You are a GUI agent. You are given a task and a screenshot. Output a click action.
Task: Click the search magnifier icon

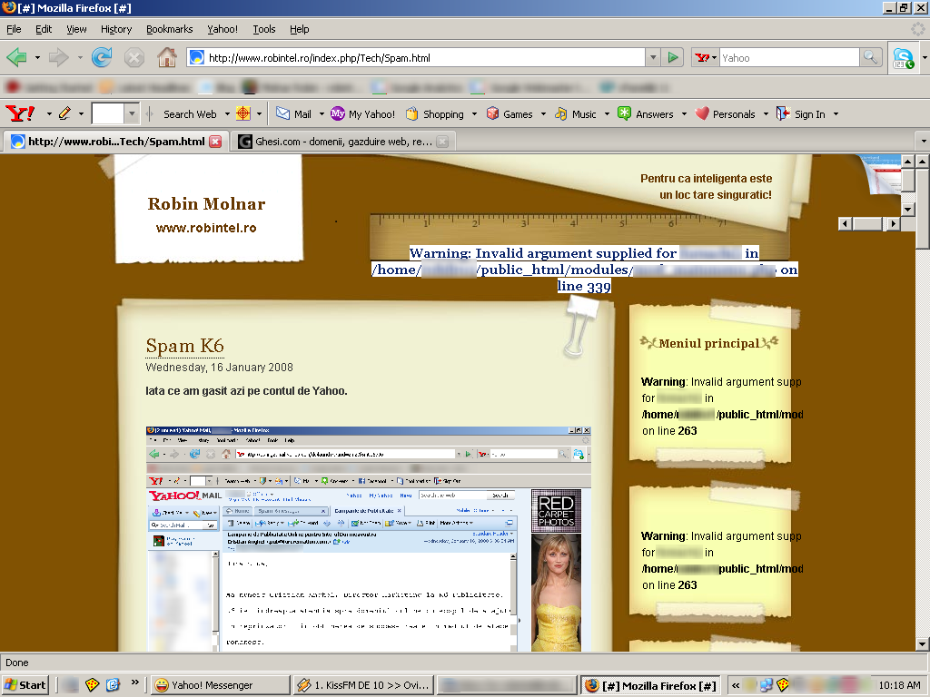click(871, 58)
